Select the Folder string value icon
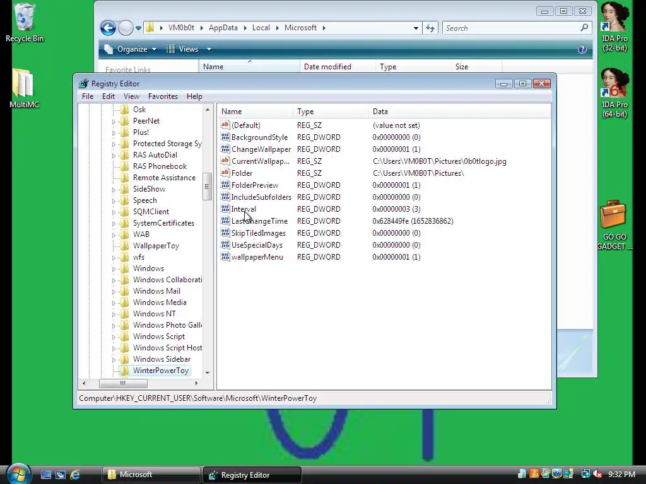Viewport: 646px width, 484px height. (x=225, y=173)
